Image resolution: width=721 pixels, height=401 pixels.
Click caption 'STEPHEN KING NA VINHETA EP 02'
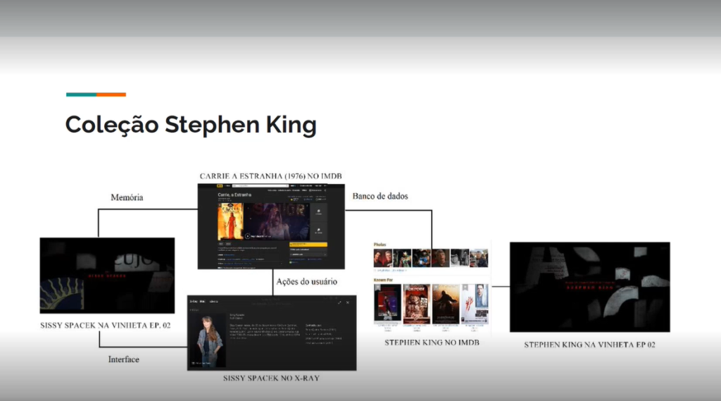pyautogui.click(x=590, y=345)
